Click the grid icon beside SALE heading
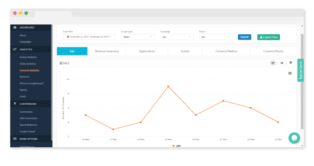The height and width of the screenshot is (166, 314). coord(61,63)
